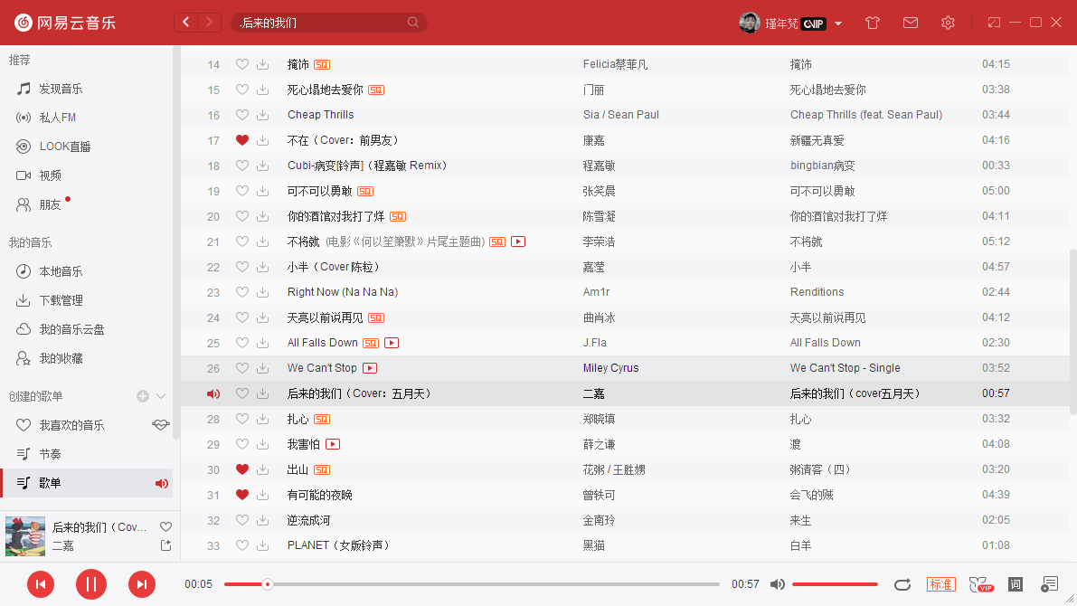This screenshot has height=606, width=1077.
Task: Skip to the next track
Action: pos(141,584)
